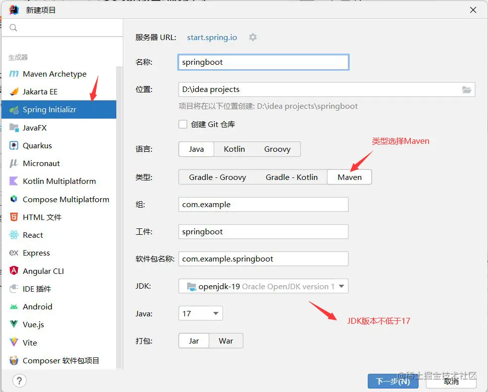Select Micronaut generator
Image resolution: width=488 pixels, height=392 pixels.
pyautogui.click(x=59, y=163)
